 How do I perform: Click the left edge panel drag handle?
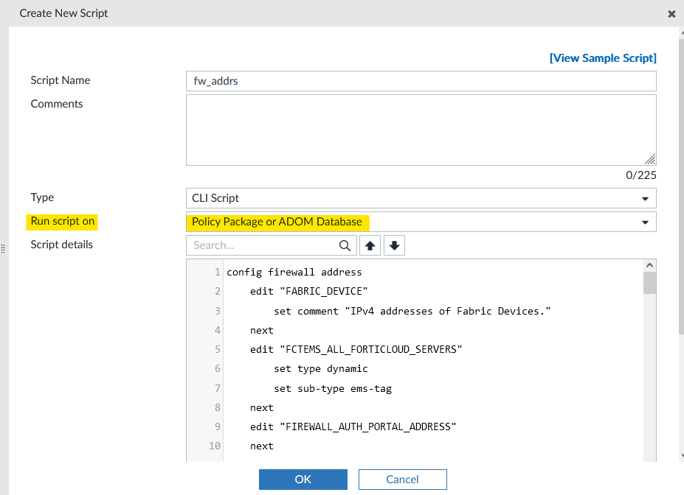3,248
